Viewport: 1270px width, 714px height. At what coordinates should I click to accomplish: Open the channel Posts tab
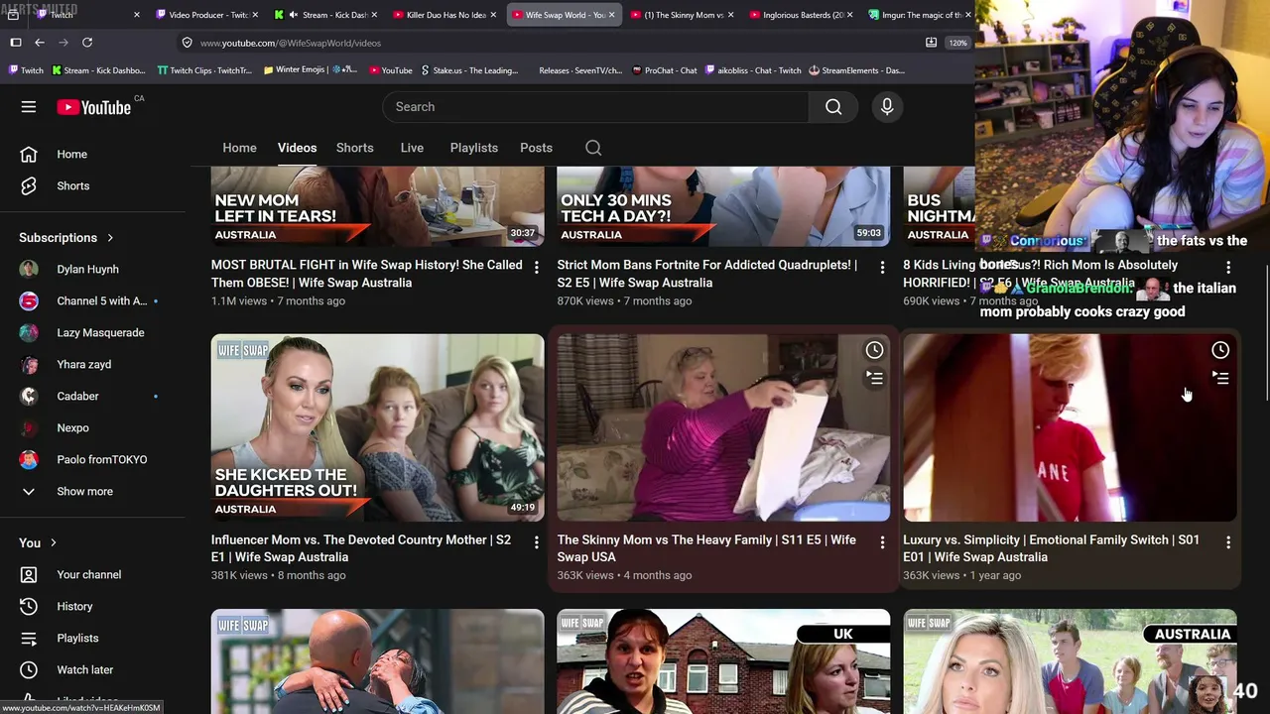pos(536,148)
